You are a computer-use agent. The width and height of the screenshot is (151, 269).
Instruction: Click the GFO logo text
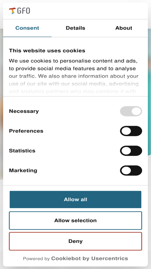(24, 11)
